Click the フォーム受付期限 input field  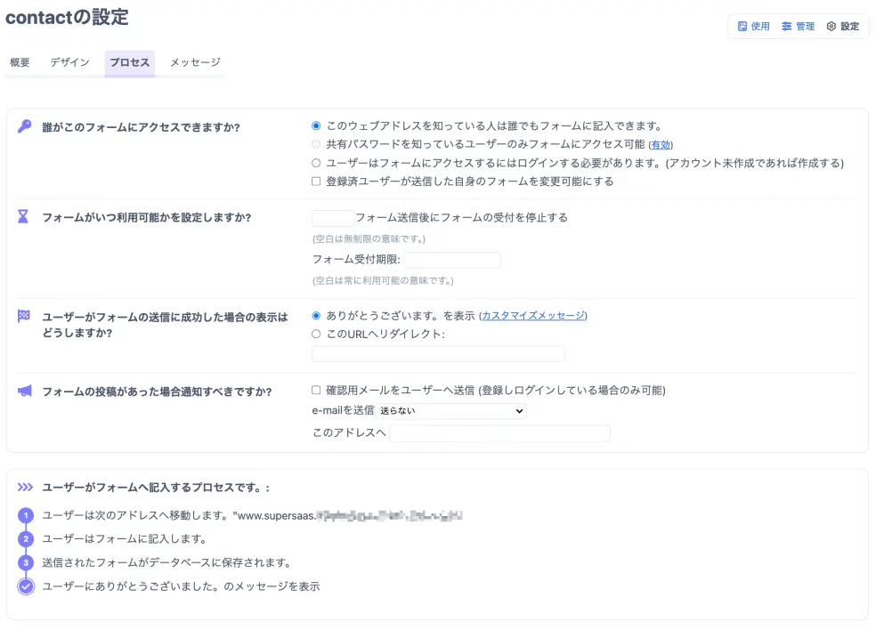coord(452,260)
